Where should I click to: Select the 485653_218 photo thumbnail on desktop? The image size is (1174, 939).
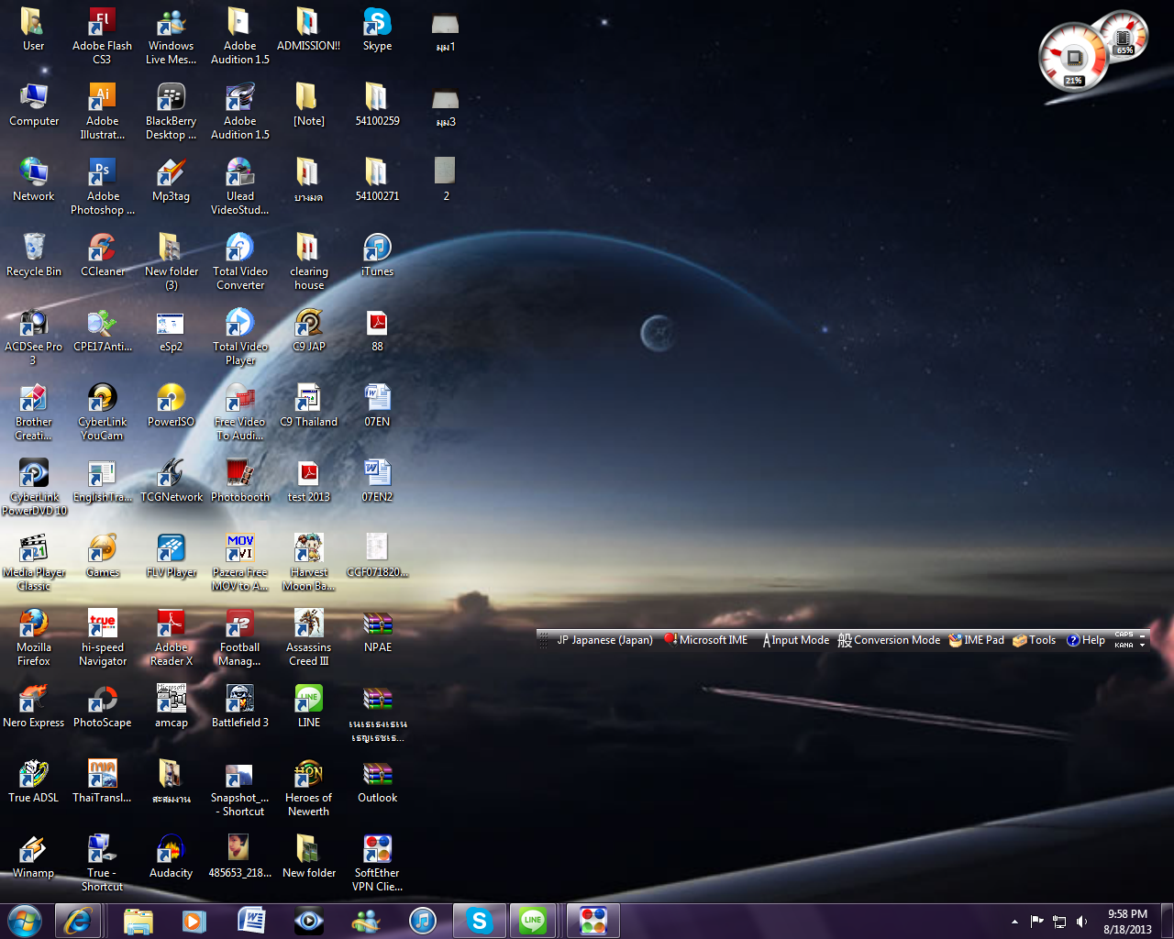(239, 856)
